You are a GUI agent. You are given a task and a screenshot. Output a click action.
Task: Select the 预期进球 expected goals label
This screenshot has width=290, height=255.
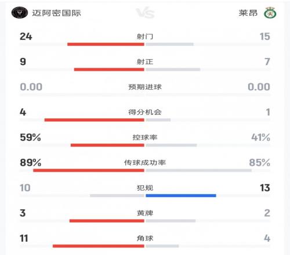coord(145,87)
